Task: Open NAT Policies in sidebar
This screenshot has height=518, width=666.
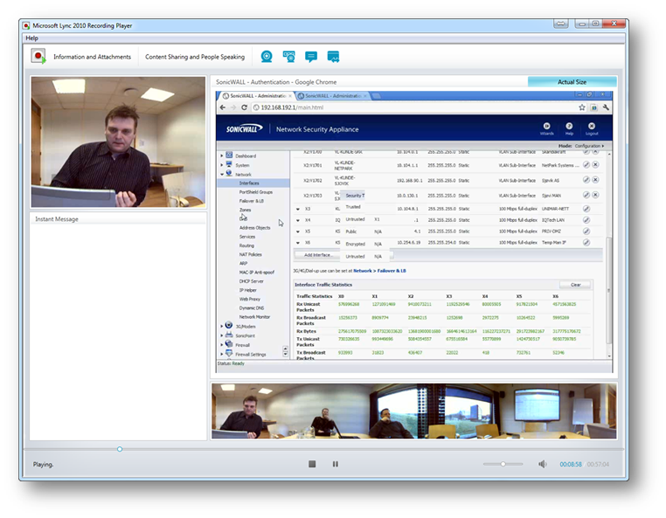Action: point(250,255)
